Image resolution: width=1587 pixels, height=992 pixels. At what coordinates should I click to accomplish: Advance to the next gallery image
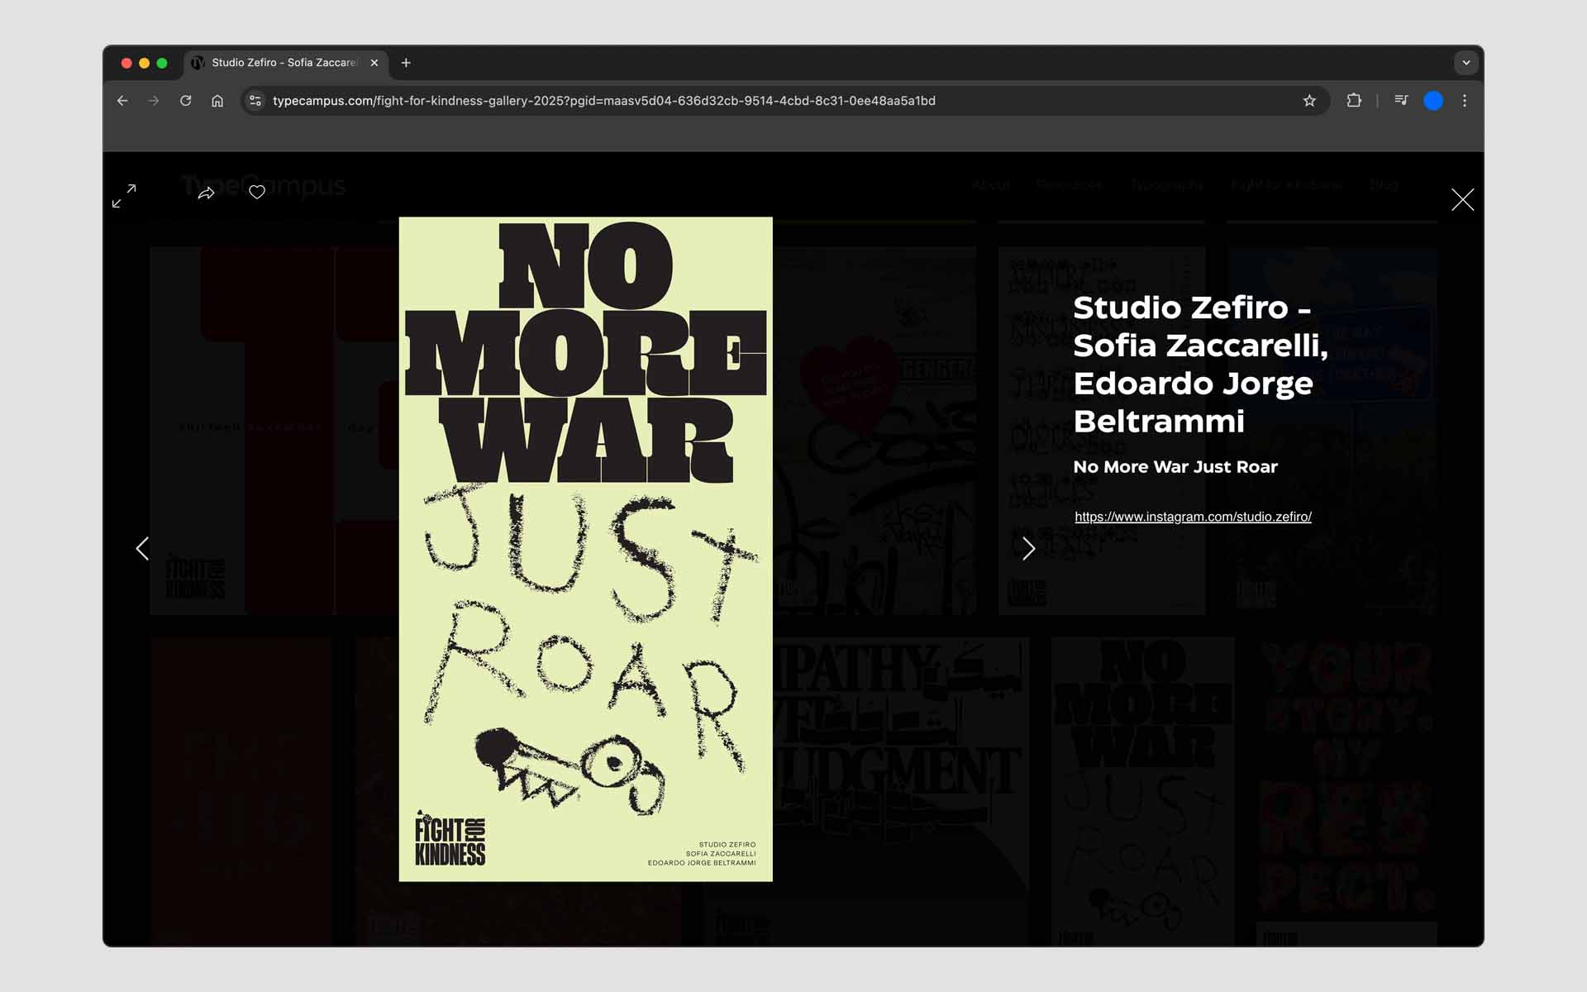point(1028,548)
